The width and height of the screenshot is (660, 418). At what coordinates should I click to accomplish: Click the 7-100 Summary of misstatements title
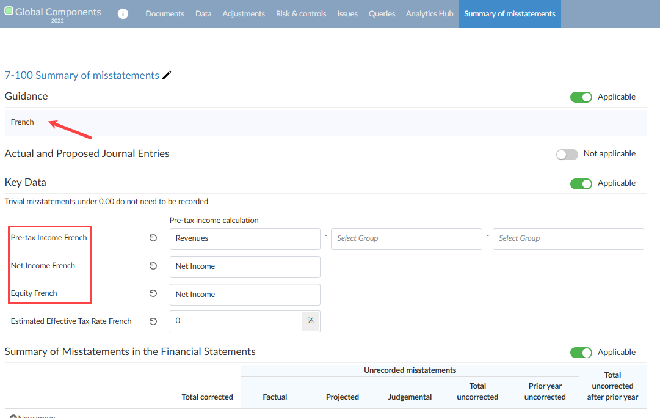82,75
